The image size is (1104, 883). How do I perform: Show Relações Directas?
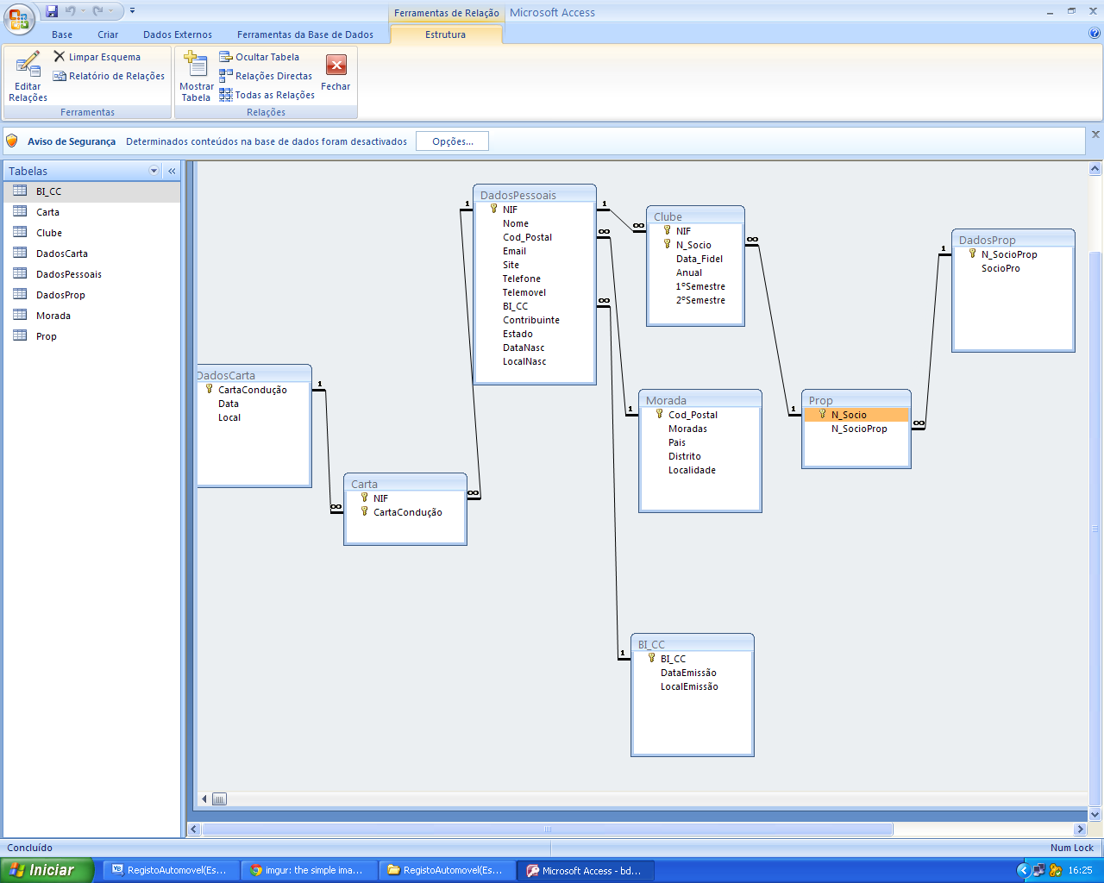[x=266, y=76]
